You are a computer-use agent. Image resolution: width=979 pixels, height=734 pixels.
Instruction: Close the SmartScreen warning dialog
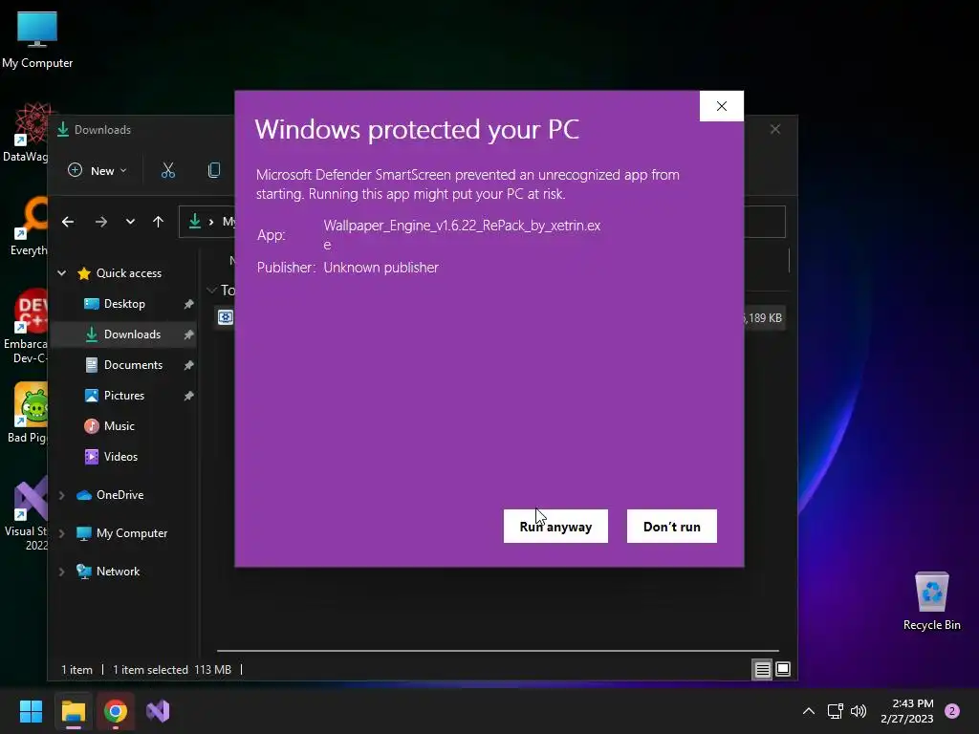tap(721, 106)
